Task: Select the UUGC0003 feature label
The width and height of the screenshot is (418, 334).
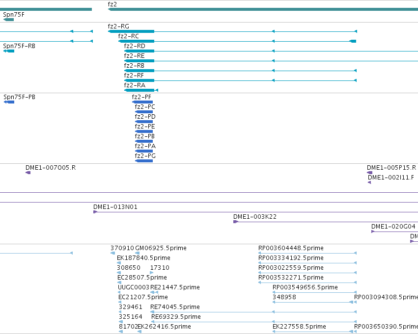Action: point(134,287)
